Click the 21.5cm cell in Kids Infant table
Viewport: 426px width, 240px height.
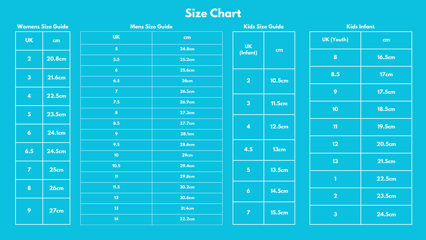[x=386, y=161]
